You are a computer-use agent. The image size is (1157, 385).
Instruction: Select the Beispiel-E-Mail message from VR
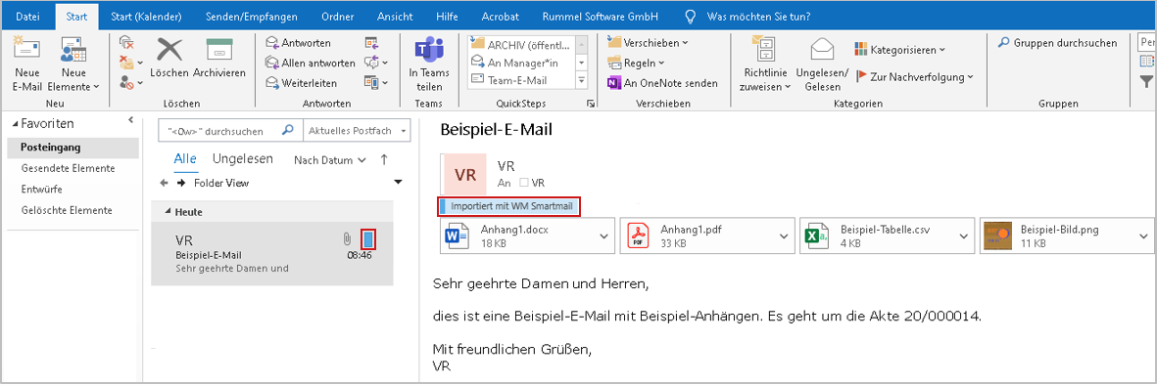click(x=272, y=253)
